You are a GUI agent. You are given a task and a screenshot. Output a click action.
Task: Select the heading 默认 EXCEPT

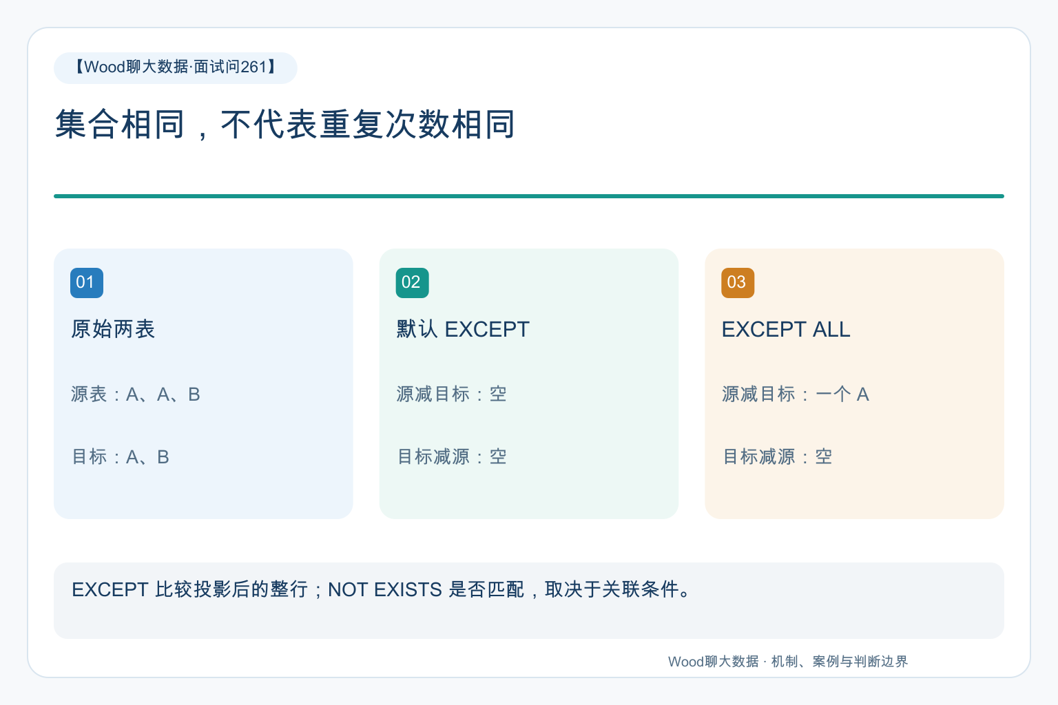[463, 329]
